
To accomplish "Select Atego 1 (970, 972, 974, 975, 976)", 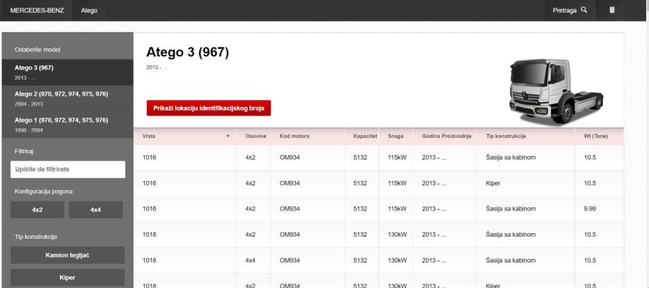I will (68, 125).
